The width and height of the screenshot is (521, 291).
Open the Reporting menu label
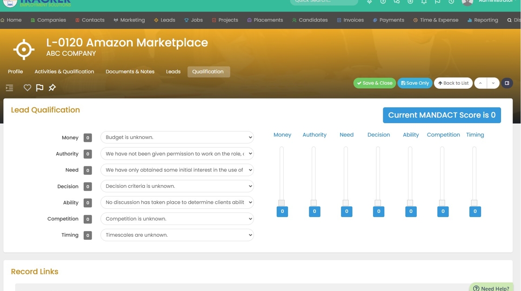(x=486, y=20)
